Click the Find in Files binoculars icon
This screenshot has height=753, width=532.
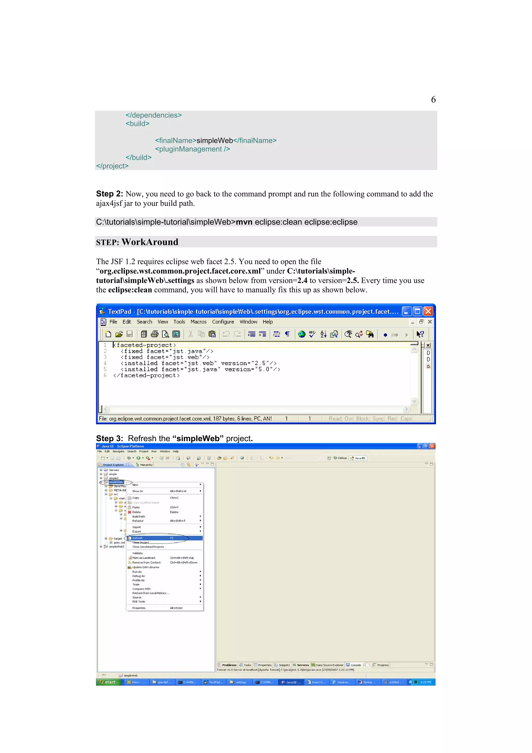[370, 334]
